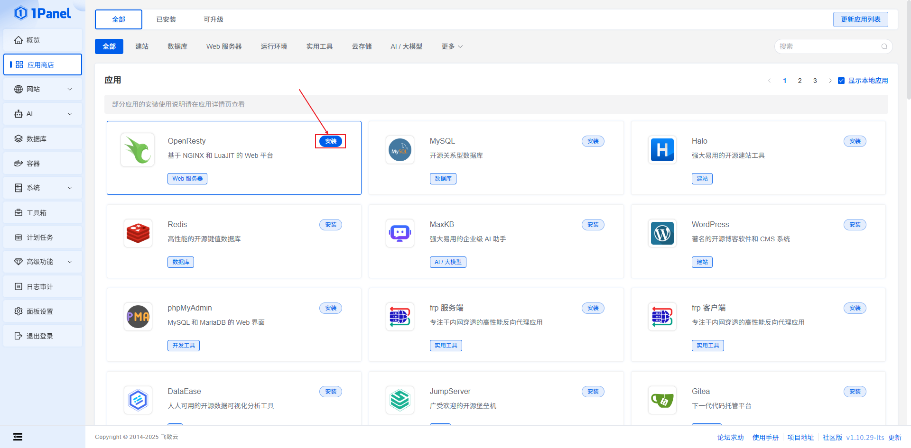Click the AI robot icon

tap(19, 114)
